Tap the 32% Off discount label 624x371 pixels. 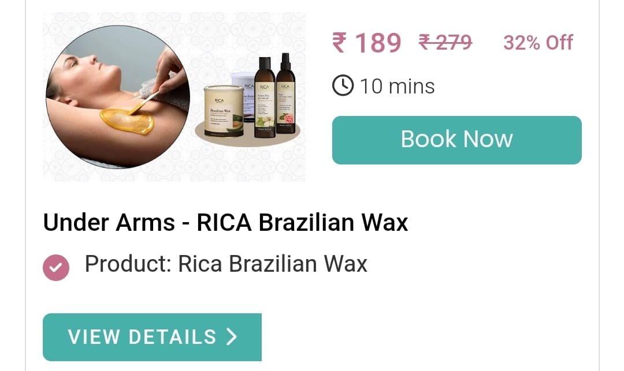pyautogui.click(x=538, y=43)
